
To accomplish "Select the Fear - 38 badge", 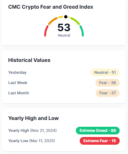I will tap(108, 83).
